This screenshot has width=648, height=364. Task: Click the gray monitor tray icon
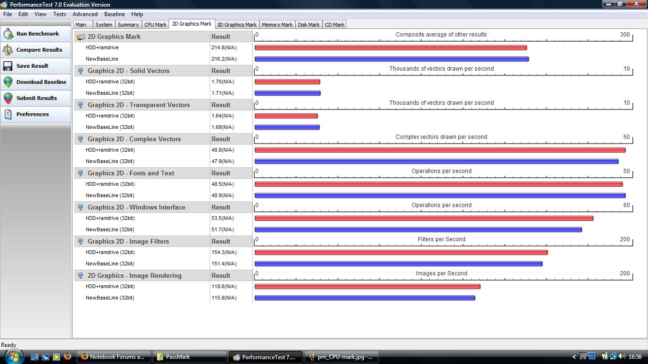point(583,356)
